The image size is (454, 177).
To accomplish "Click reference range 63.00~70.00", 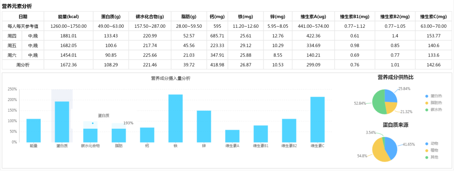I will coord(433,26).
